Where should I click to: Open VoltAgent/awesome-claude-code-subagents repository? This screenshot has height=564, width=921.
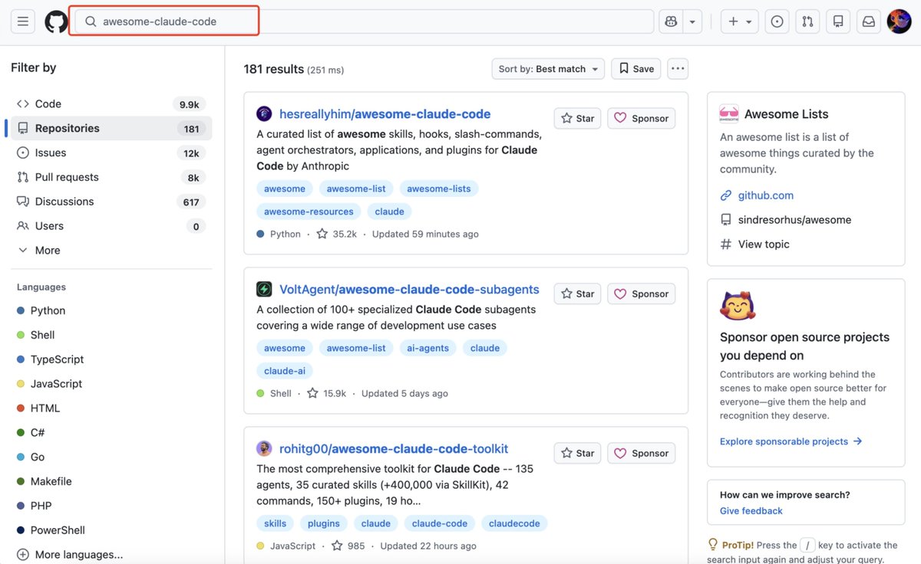click(409, 290)
